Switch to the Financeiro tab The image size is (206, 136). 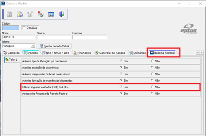[x=82, y=53]
